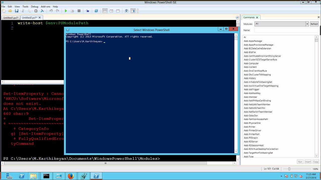
Task: Close the Untitled2.ps1 tab
Action: click(x=40, y=17)
